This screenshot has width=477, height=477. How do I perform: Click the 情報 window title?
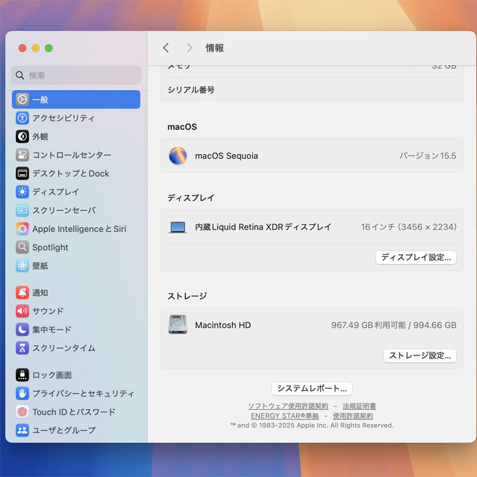(x=214, y=48)
